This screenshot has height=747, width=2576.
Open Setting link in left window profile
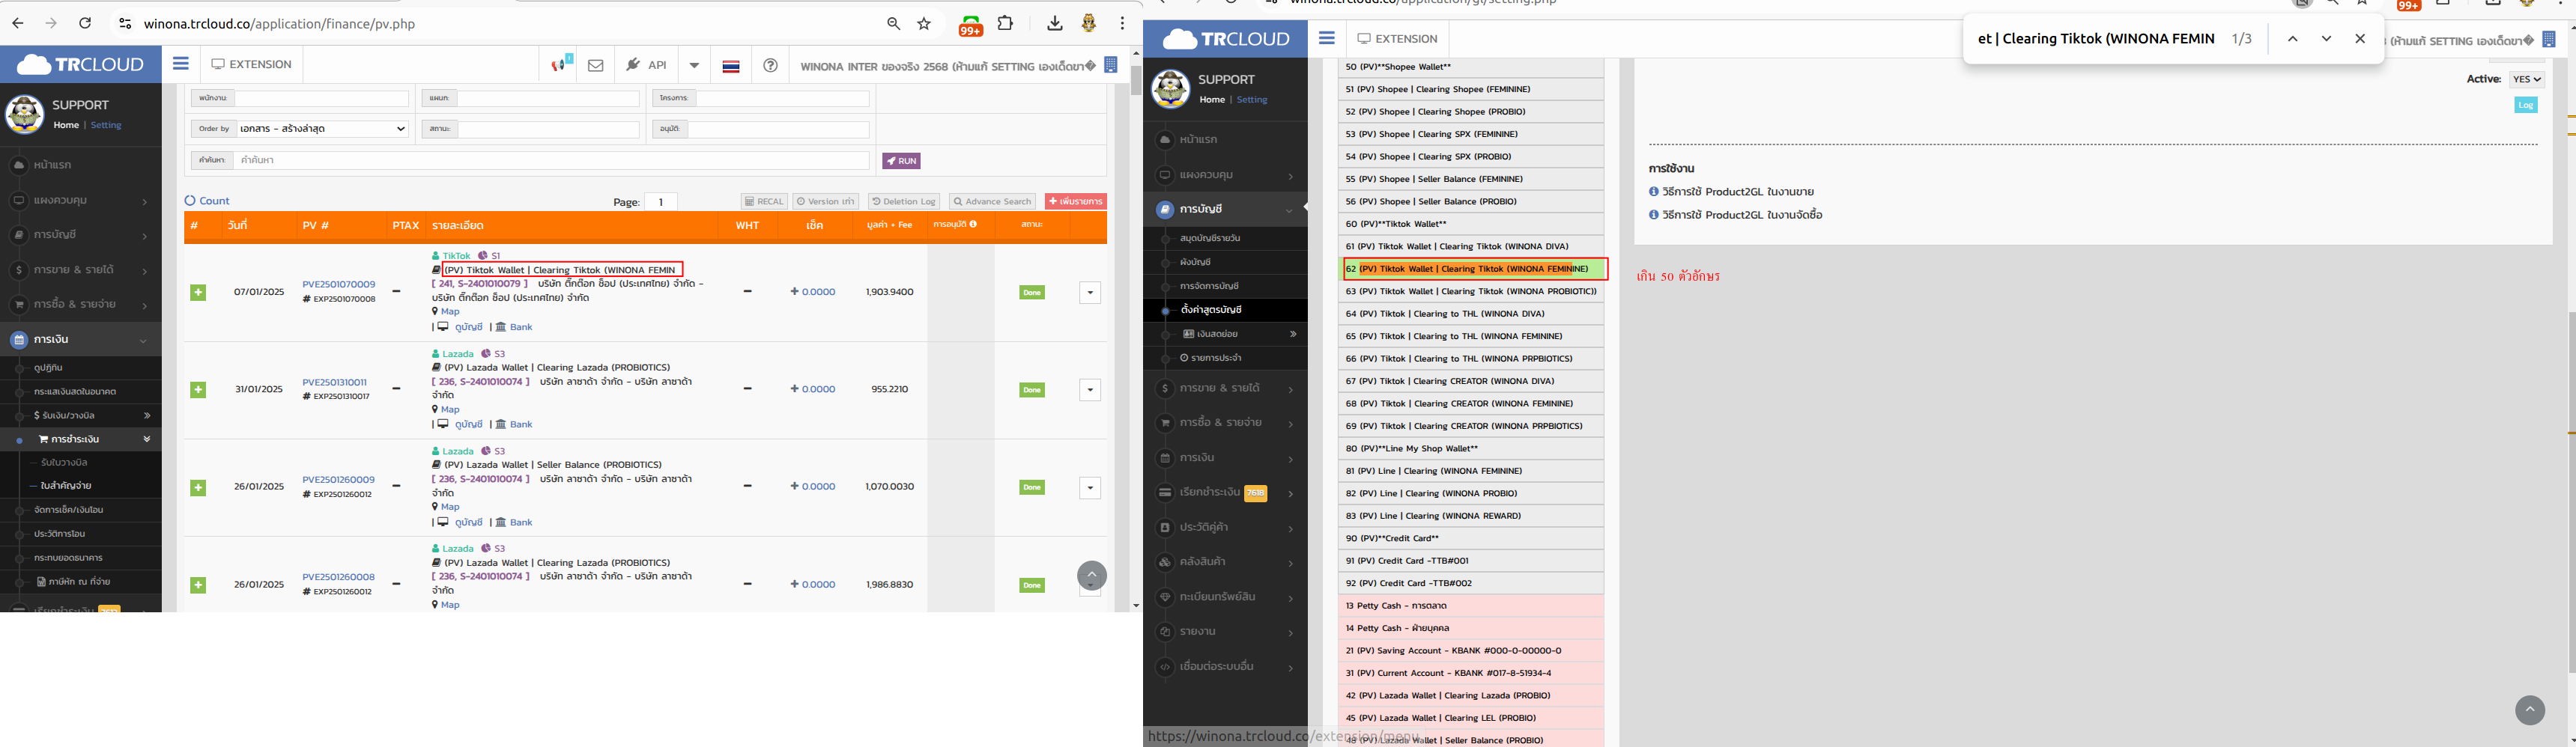tap(106, 125)
